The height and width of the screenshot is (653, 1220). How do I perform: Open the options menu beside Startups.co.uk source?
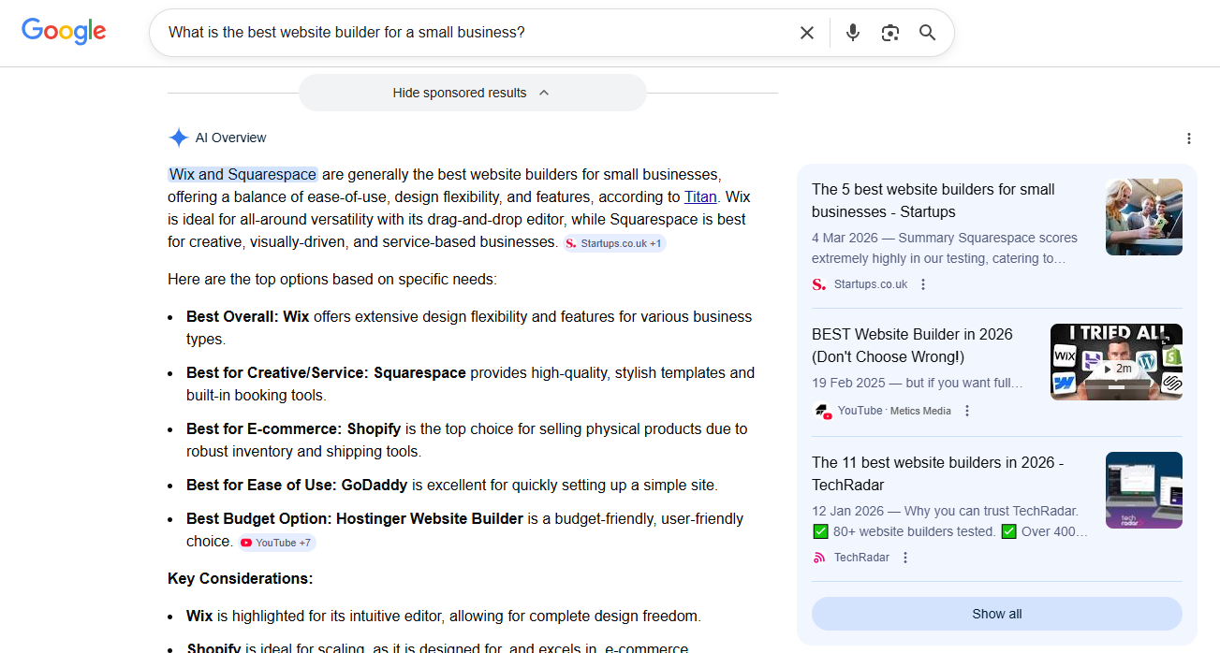click(x=923, y=283)
